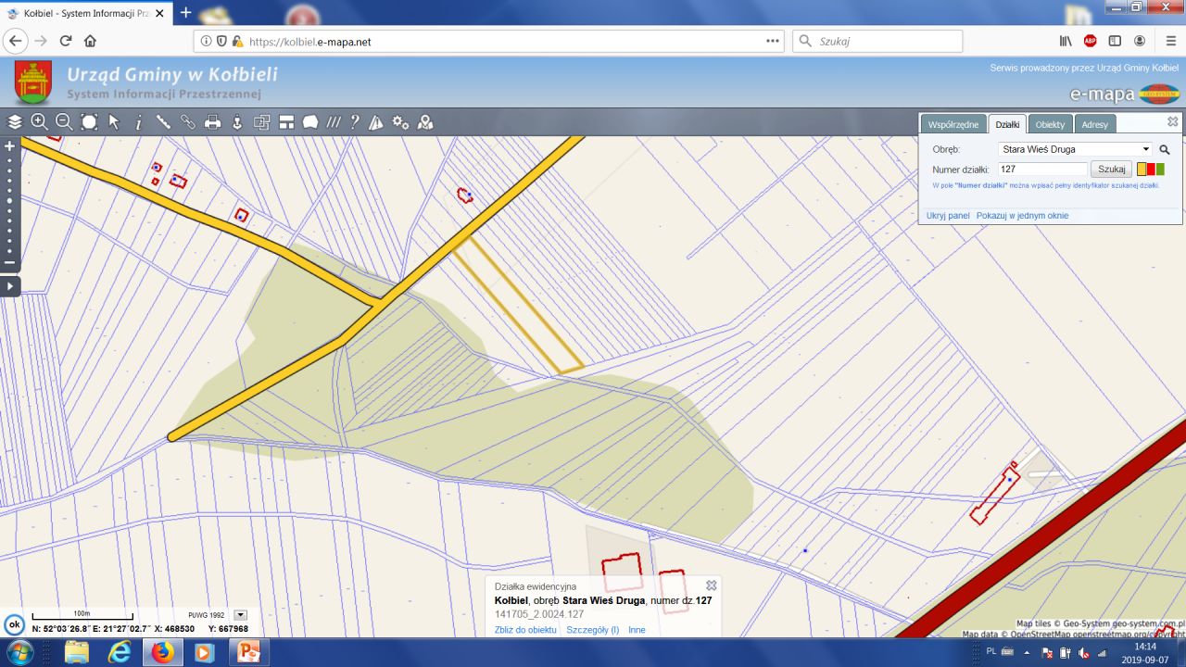Select the zoom out magnifier tool
The image size is (1186, 667).
[x=64, y=122]
